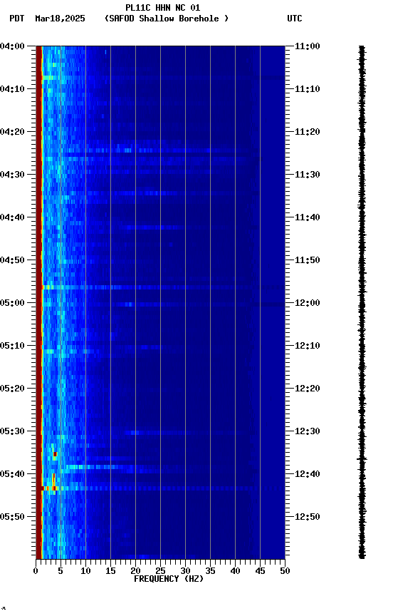Click the 12:40 UTC time label

click(308, 474)
